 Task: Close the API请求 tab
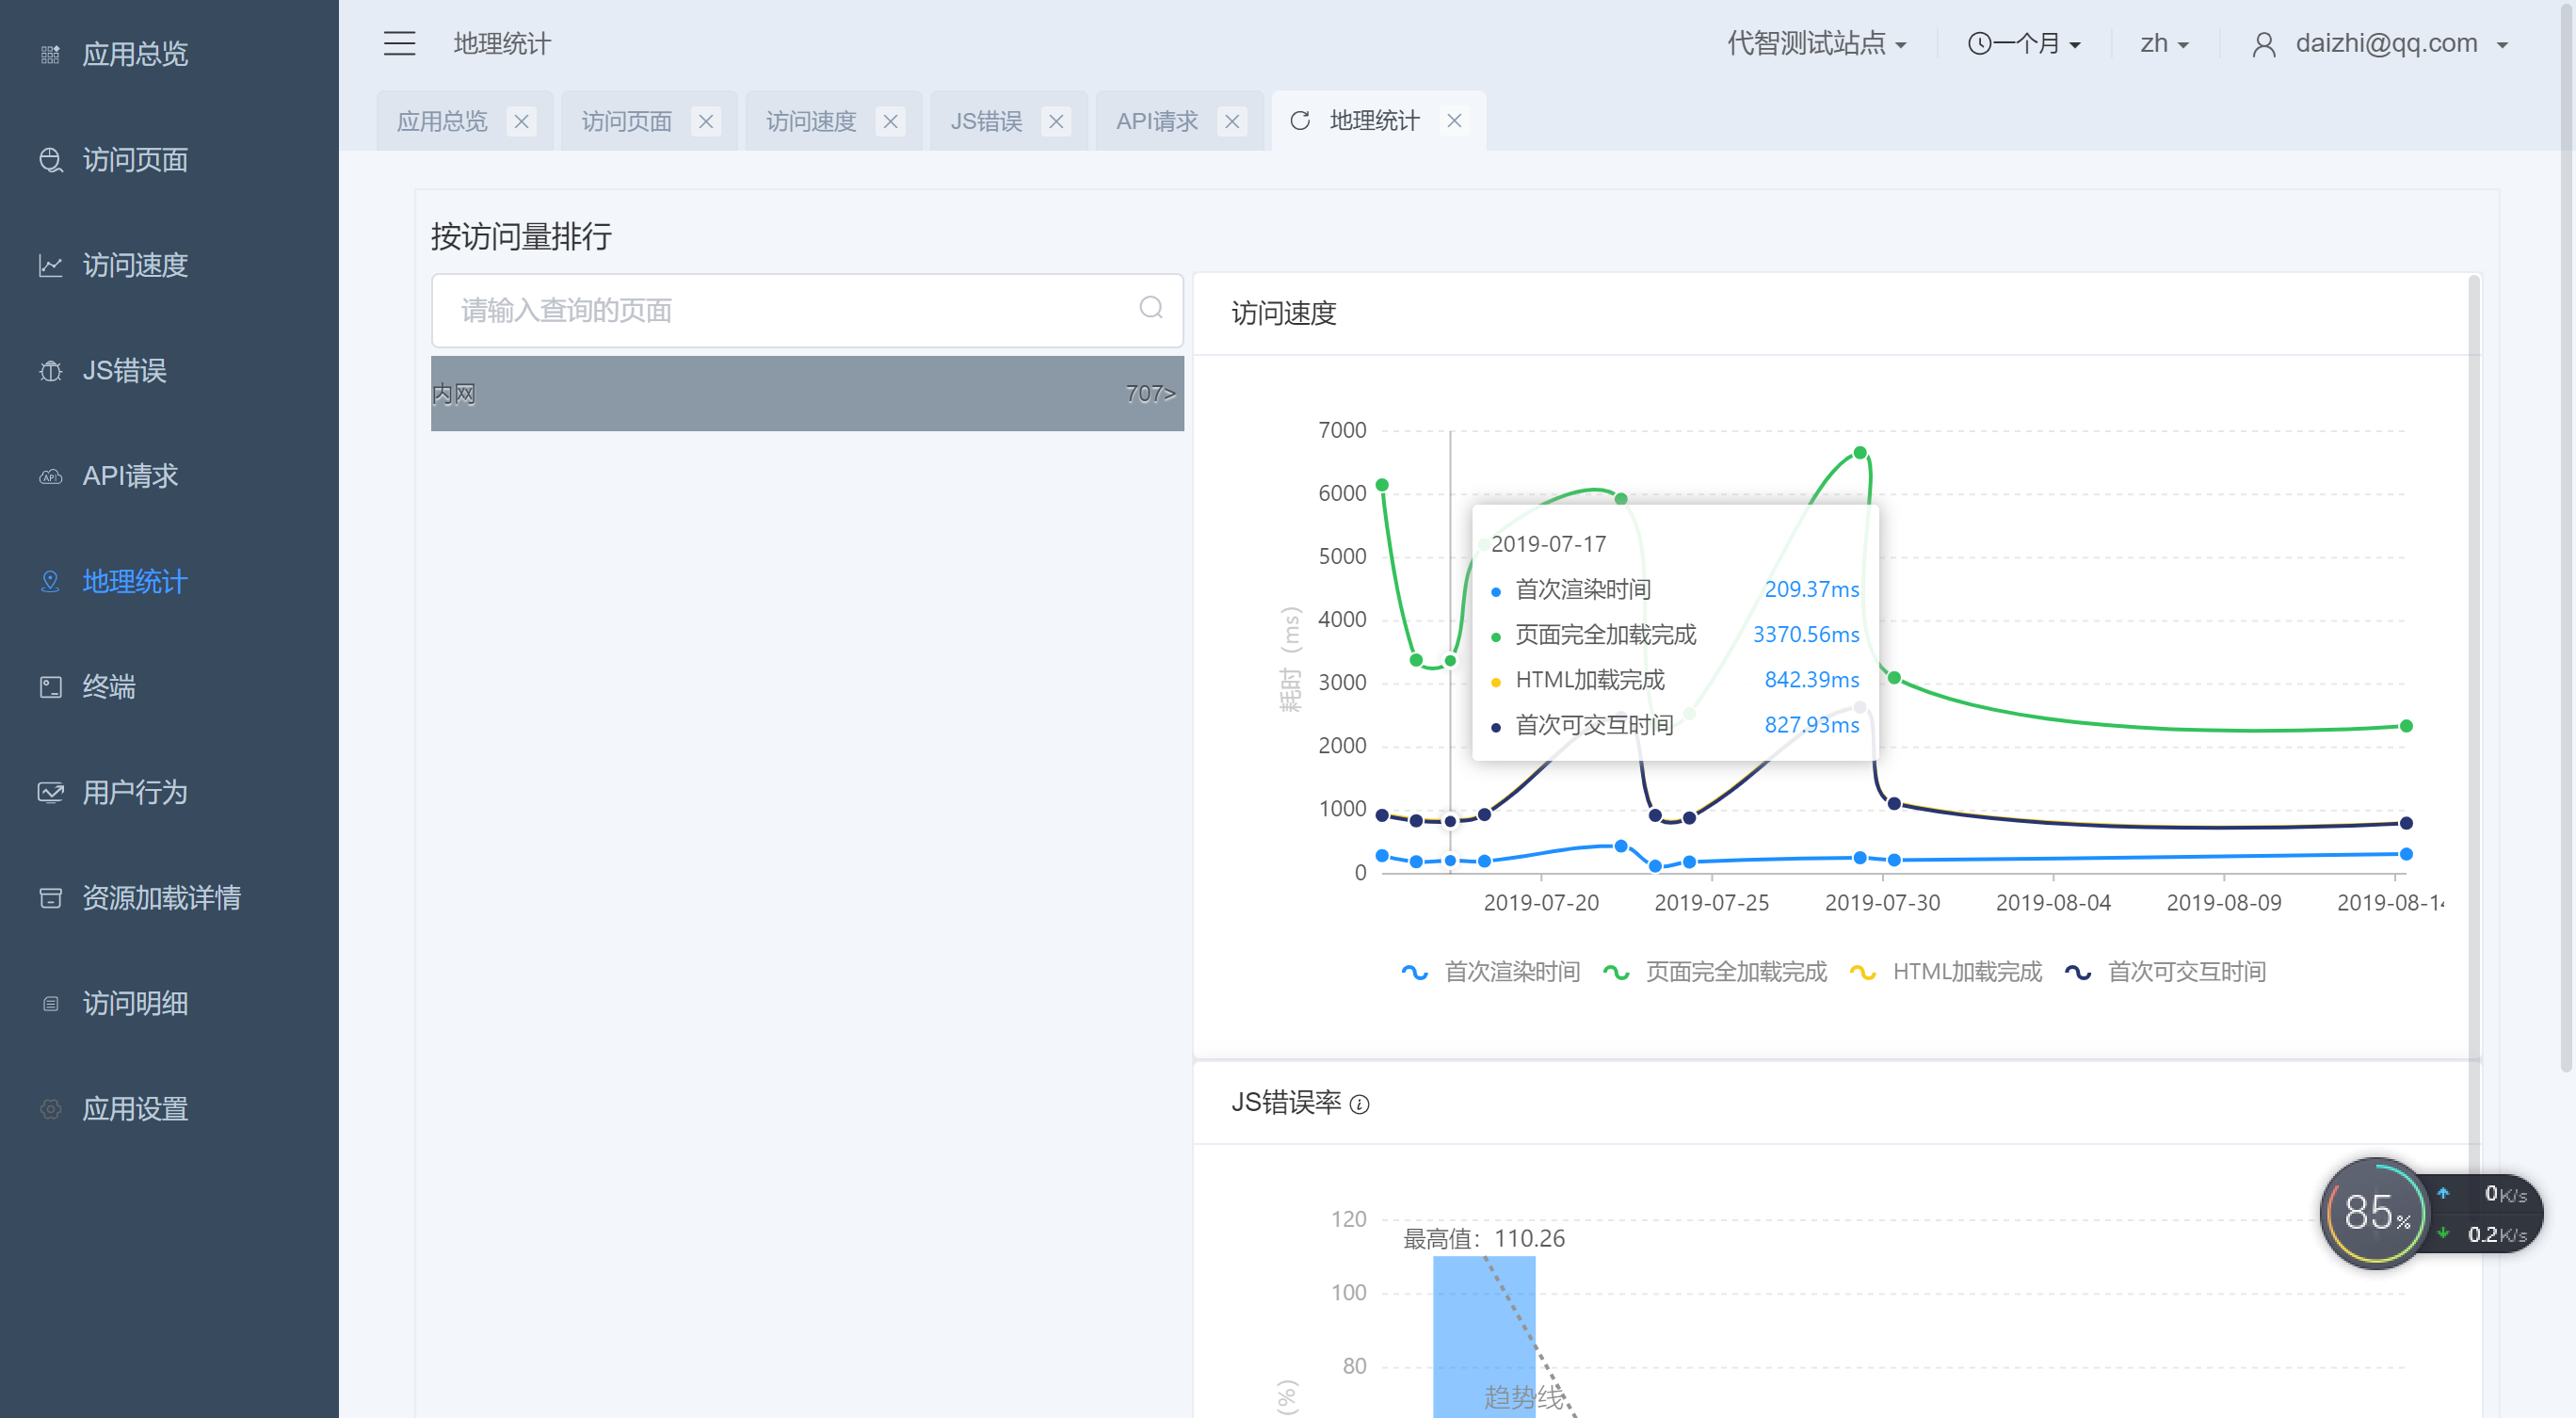click(x=1232, y=121)
